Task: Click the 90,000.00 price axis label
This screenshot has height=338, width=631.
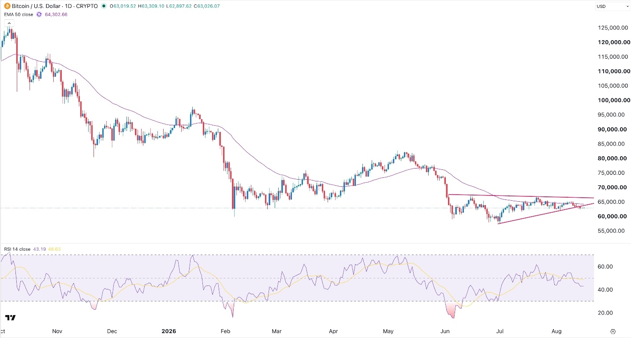Action: 612,129
